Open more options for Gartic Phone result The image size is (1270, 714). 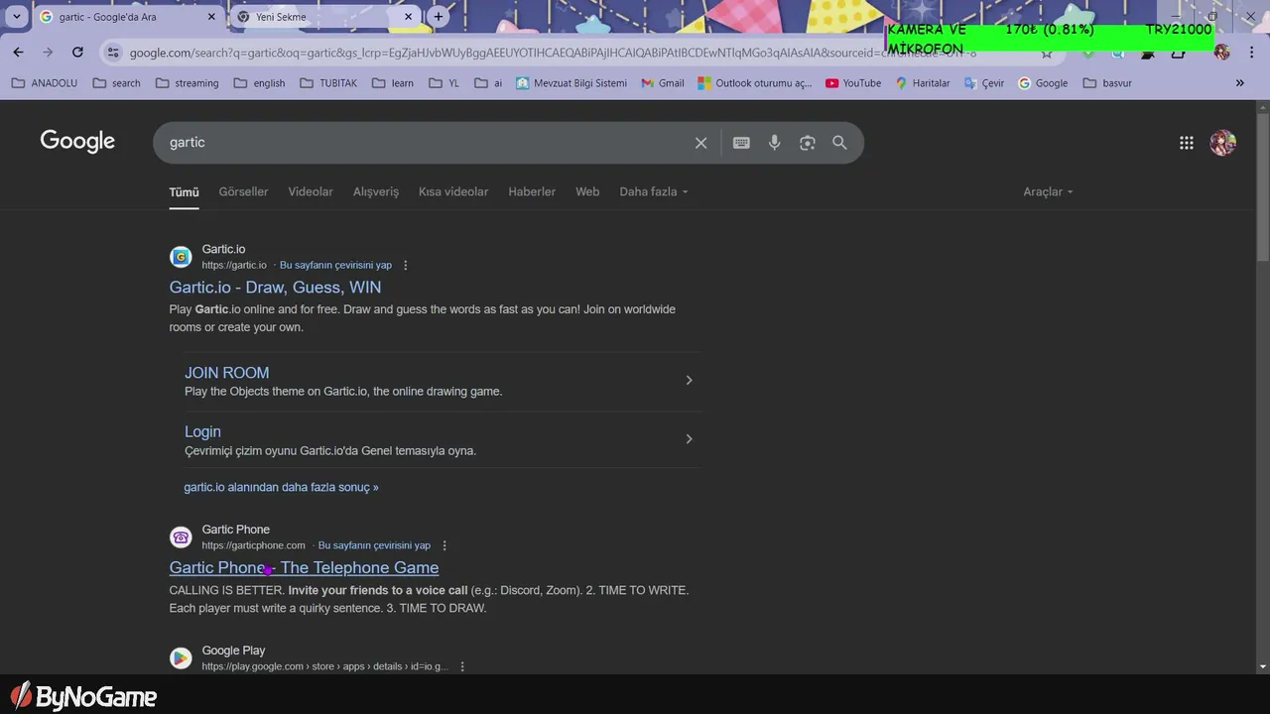click(444, 546)
